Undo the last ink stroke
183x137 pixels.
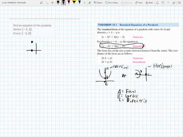(163, 3)
